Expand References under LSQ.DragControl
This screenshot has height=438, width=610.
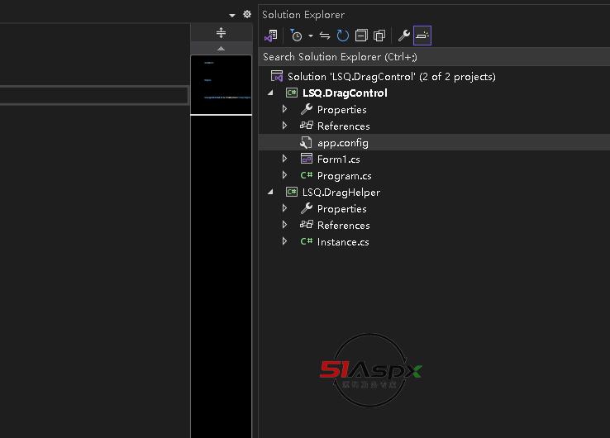pyautogui.click(x=284, y=126)
